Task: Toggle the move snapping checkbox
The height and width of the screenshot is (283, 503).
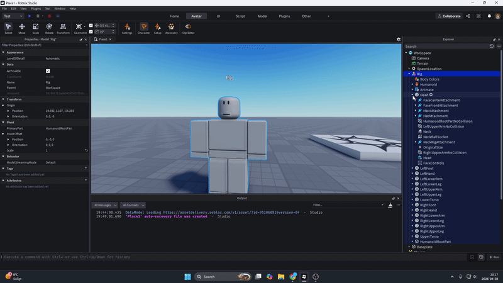Action: [91, 25]
